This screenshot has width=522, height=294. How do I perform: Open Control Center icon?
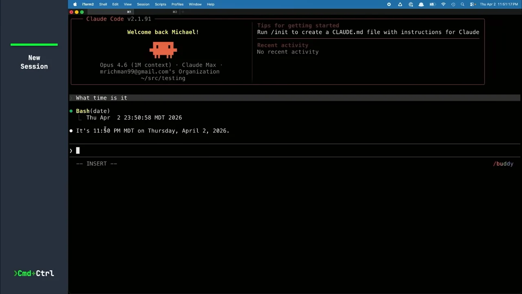click(x=472, y=4)
